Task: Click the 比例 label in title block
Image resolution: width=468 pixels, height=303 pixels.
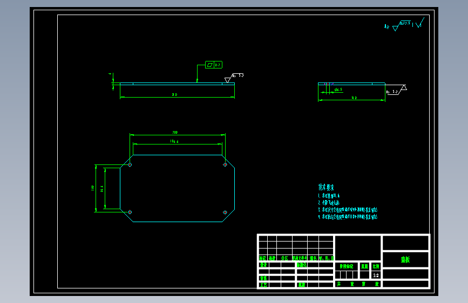Action: (376, 266)
